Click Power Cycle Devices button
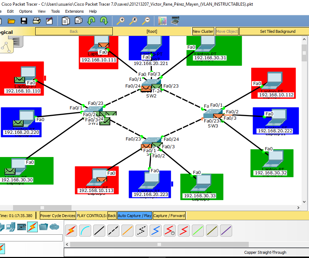Image resolution: width=309 pixels, height=258 pixels. (58, 216)
